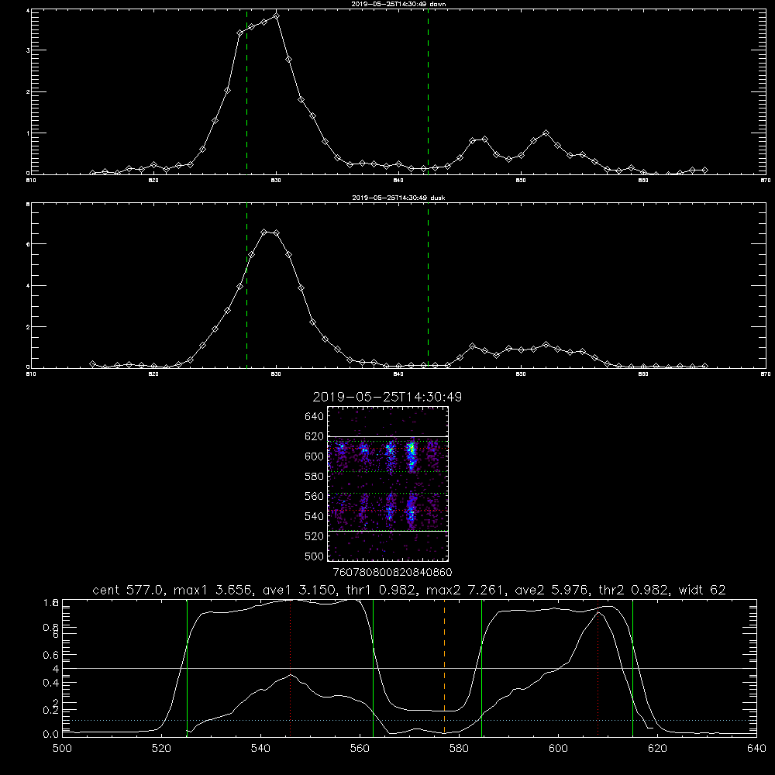Click the brightest streak in the spectral image
This screenshot has height=775, width=775.
tap(411, 456)
